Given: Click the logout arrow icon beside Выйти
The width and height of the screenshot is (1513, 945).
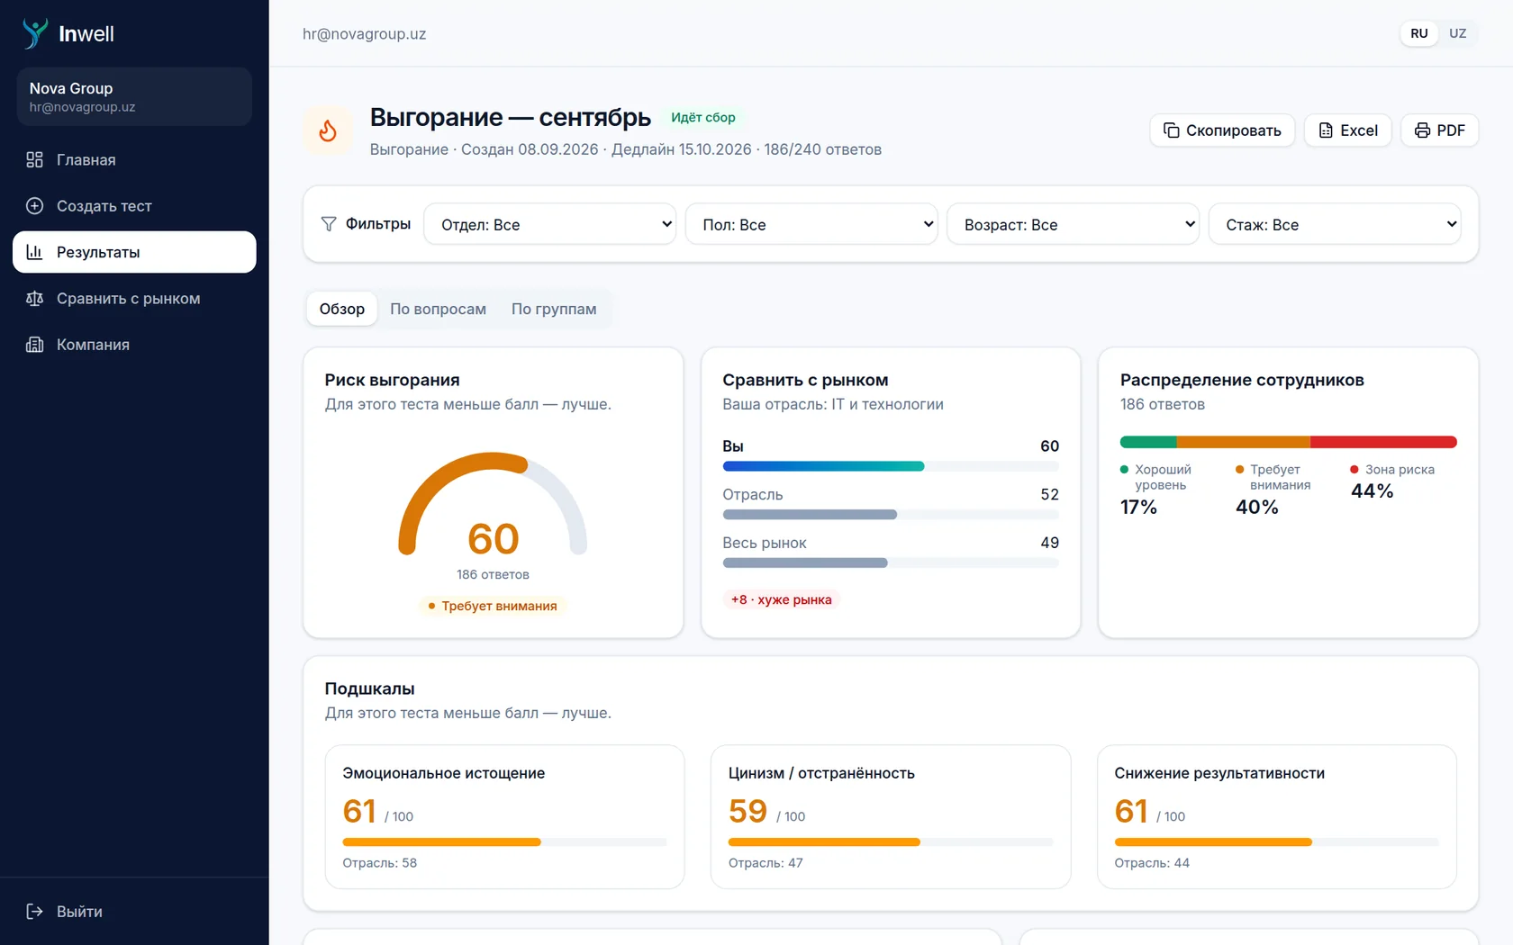Looking at the screenshot, I should pos(34,911).
